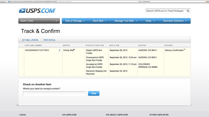Click the Track & Confirm page heading

pyautogui.click(x=40, y=31)
